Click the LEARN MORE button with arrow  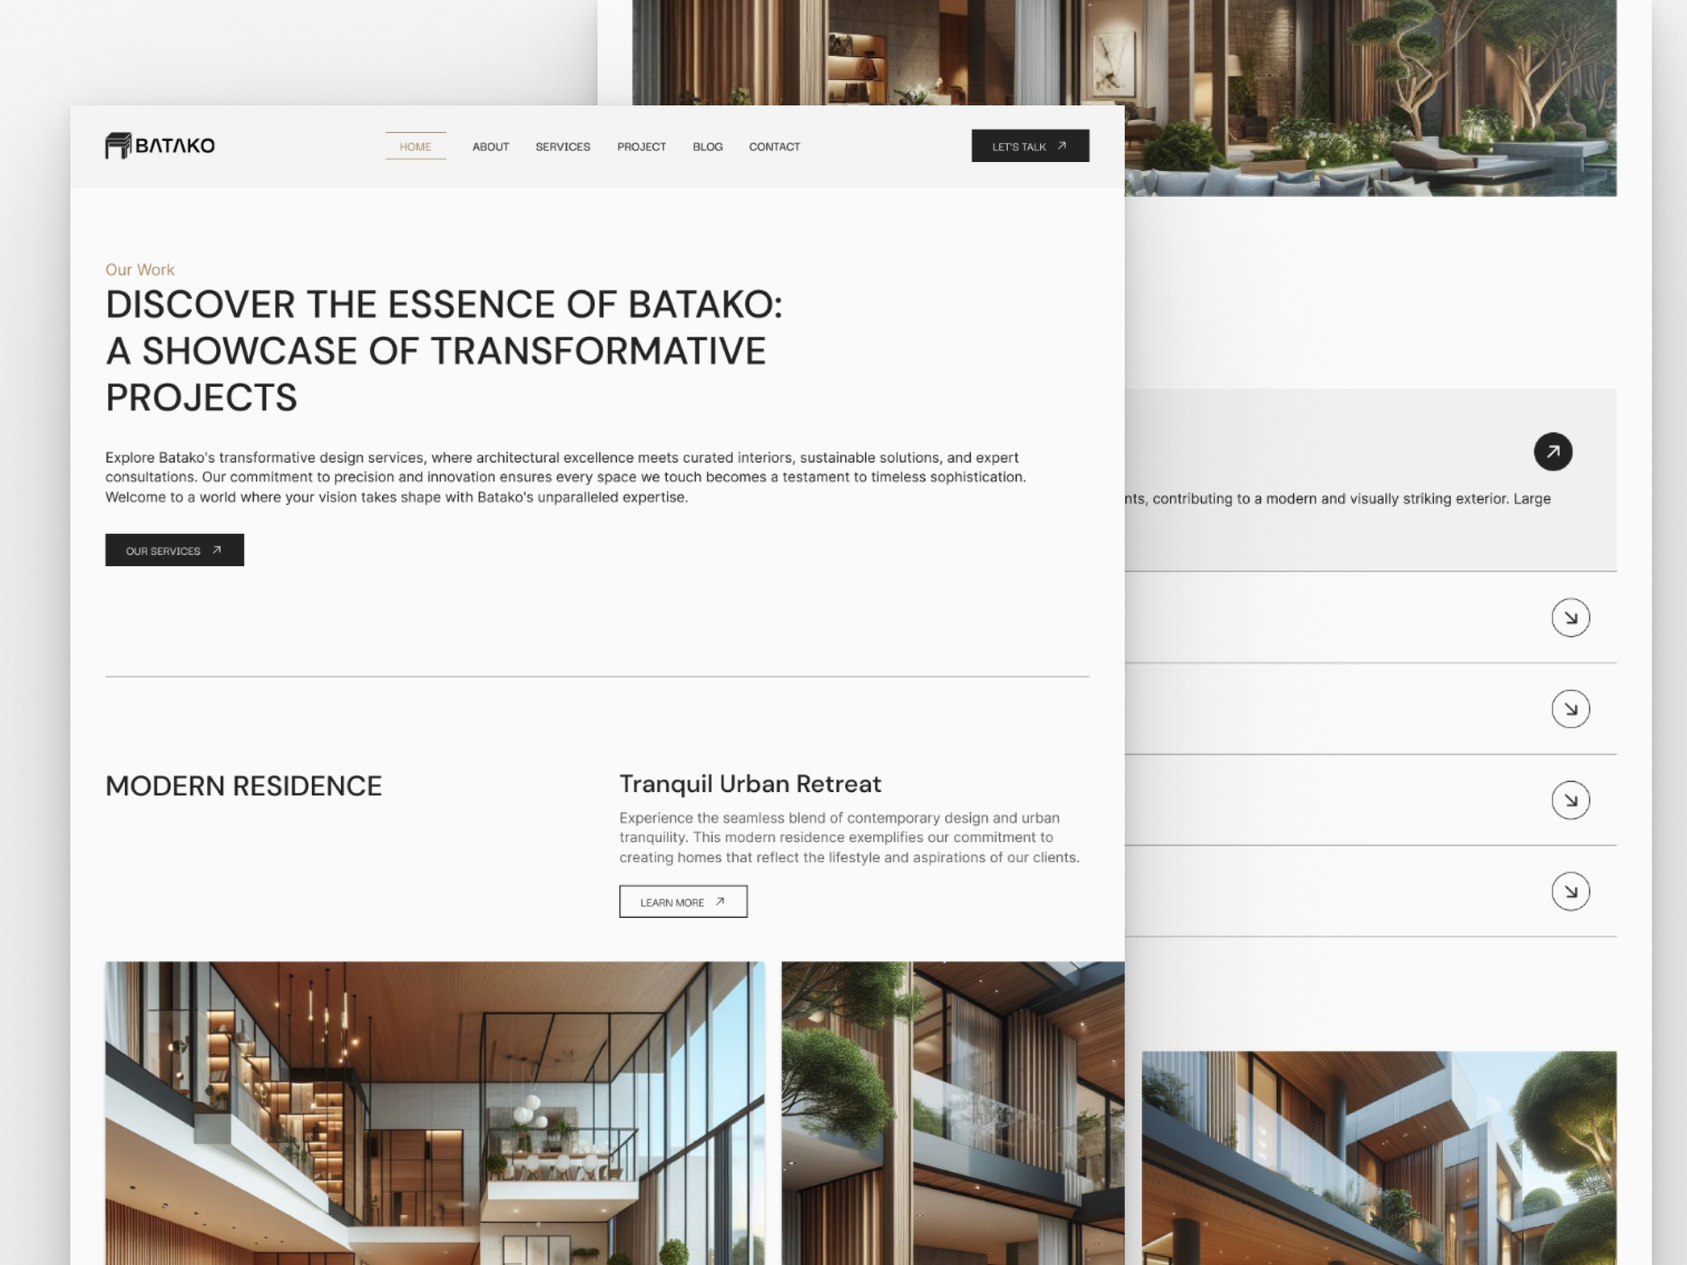coord(683,902)
